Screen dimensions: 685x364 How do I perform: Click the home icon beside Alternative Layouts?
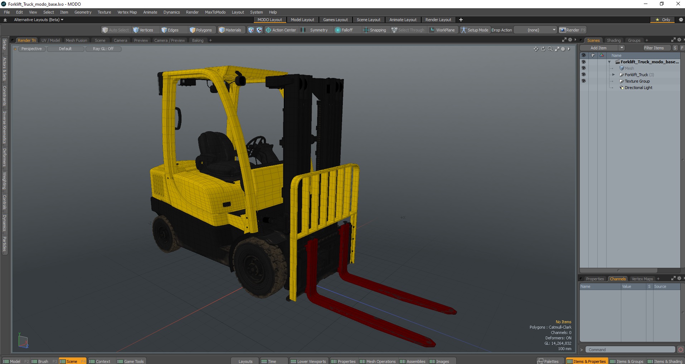5,20
